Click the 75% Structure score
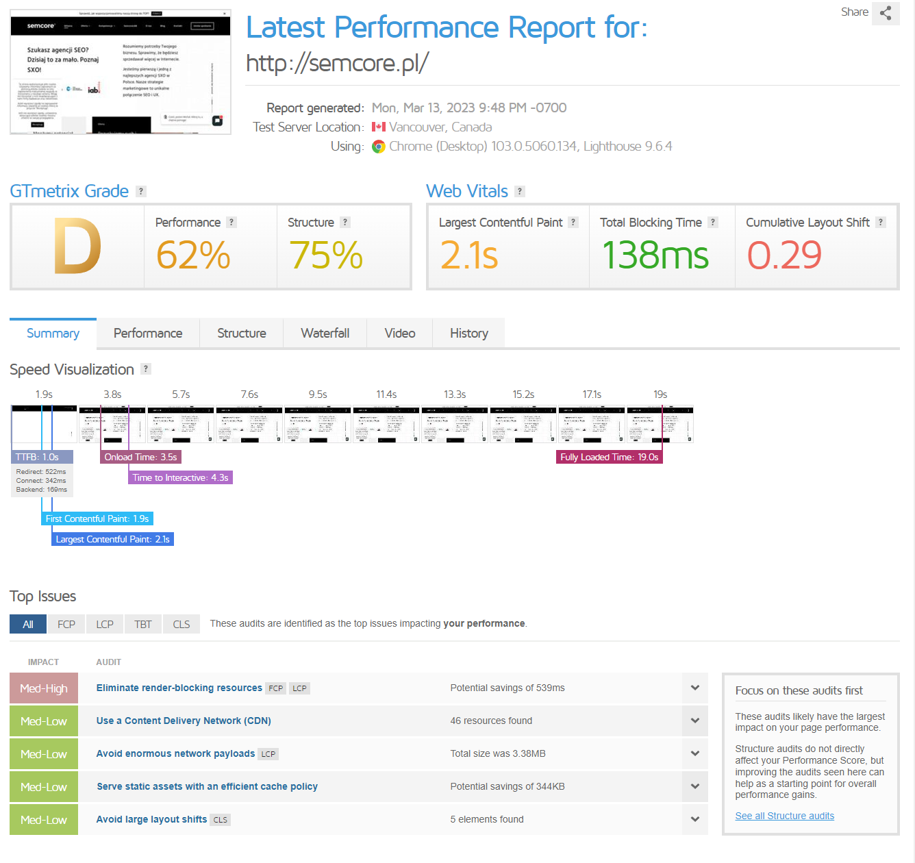915x863 pixels. (x=326, y=255)
